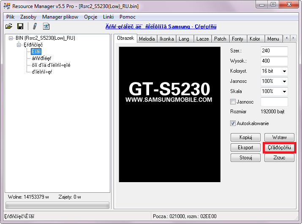This screenshot has height=224, width=302.
Task: Click the Zajety: 0 w text
Action: click(x=70, y=197)
